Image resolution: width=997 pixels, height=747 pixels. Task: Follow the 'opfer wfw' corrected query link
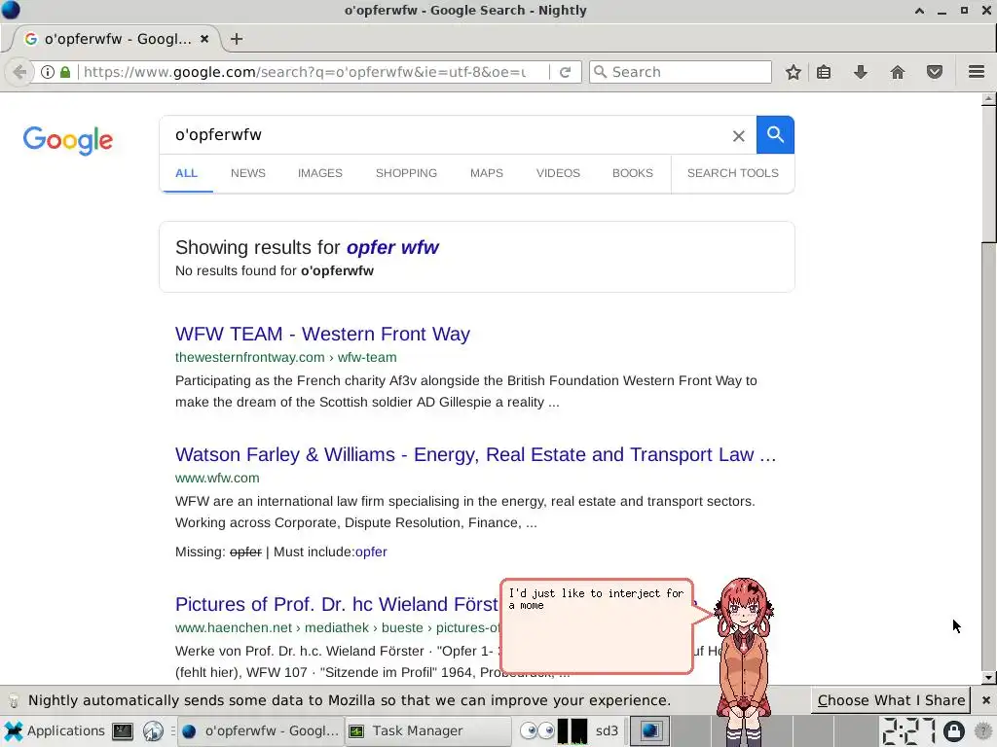(x=392, y=247)
